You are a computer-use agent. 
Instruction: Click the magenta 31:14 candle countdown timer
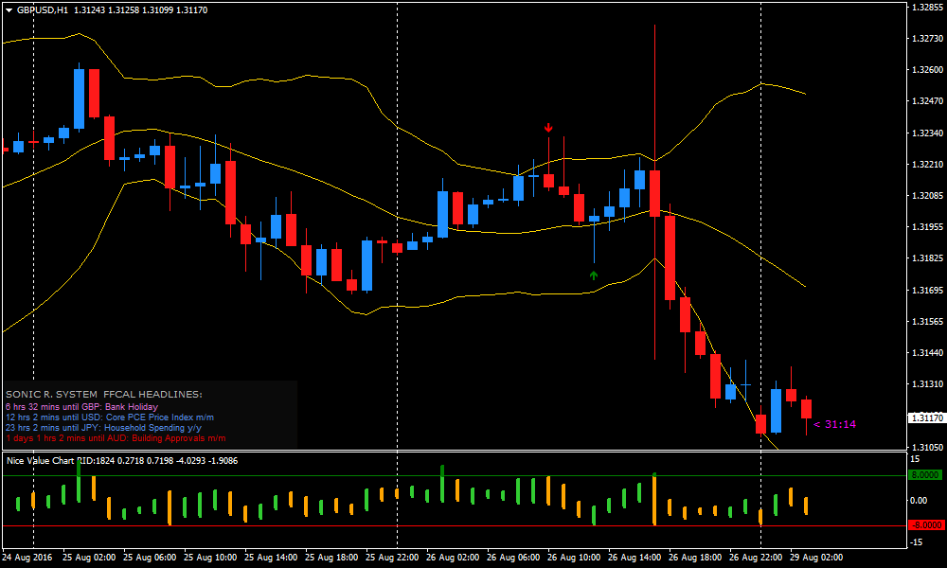tap(834, 424)
